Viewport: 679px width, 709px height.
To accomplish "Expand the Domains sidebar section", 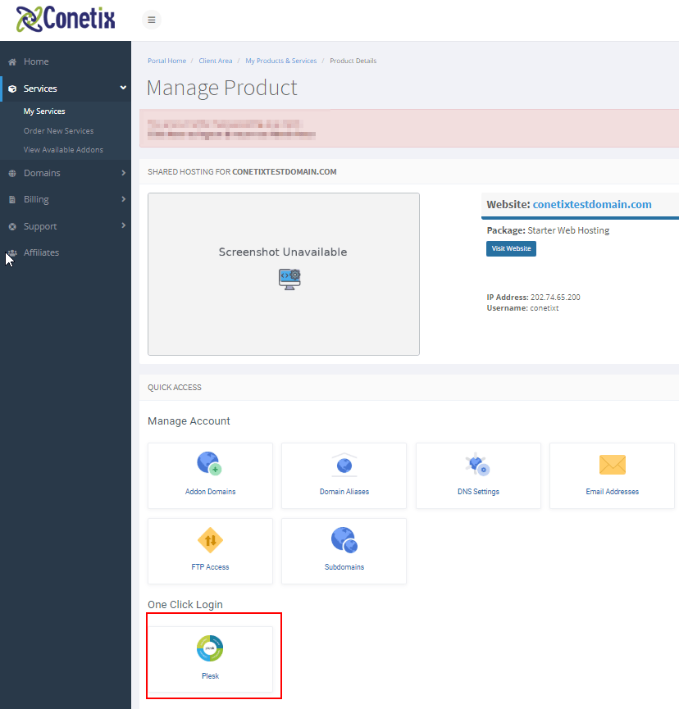I will coord(65,173).
